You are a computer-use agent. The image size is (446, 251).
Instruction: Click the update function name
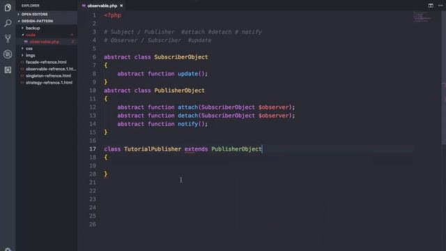tap(187, 74)
